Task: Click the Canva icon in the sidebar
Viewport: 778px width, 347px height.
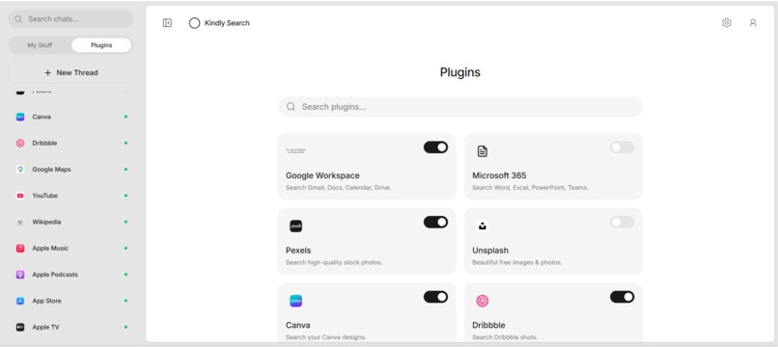Action: point(20,117)
